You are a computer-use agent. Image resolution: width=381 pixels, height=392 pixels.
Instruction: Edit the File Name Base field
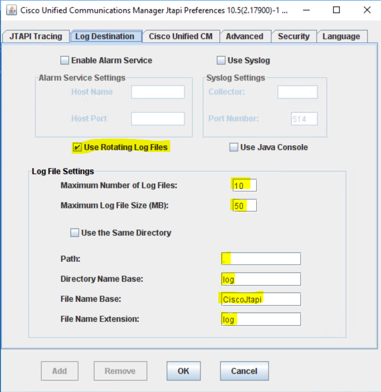261,299
